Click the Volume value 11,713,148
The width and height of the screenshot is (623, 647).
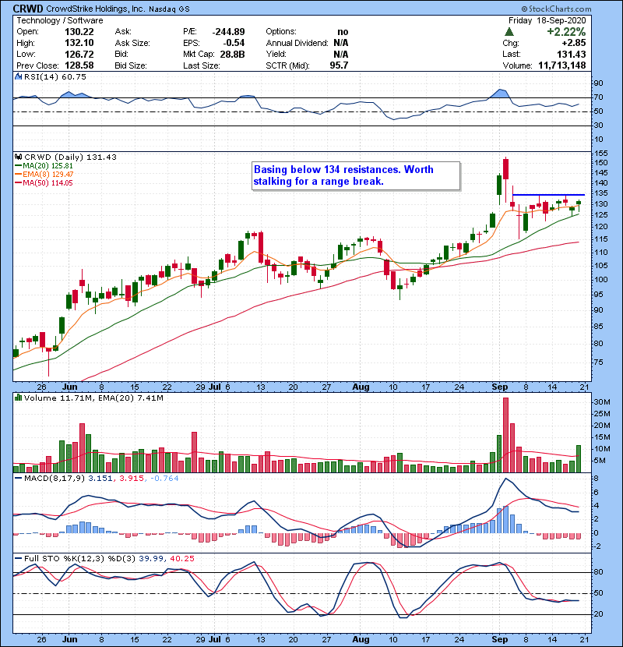click(562, 65)
